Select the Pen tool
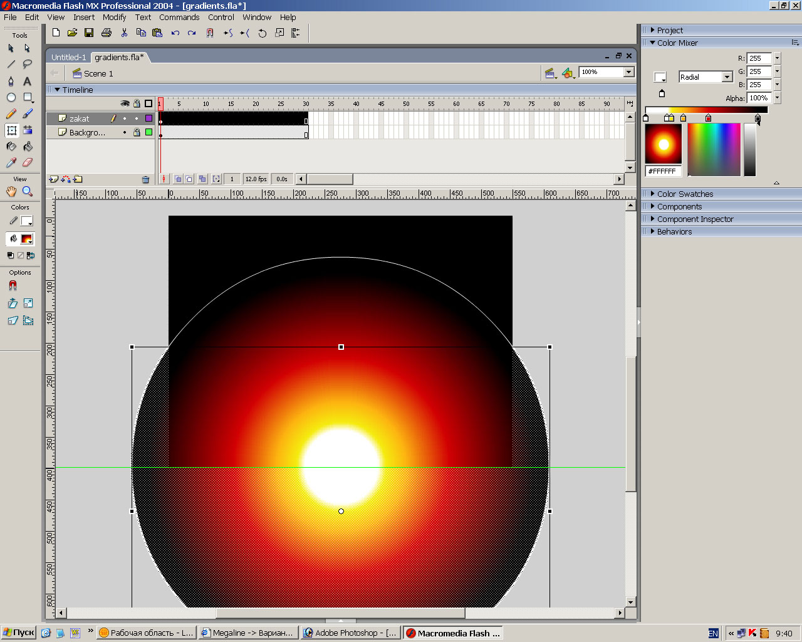Screen dimensions: 802x642 pos(11,81)
